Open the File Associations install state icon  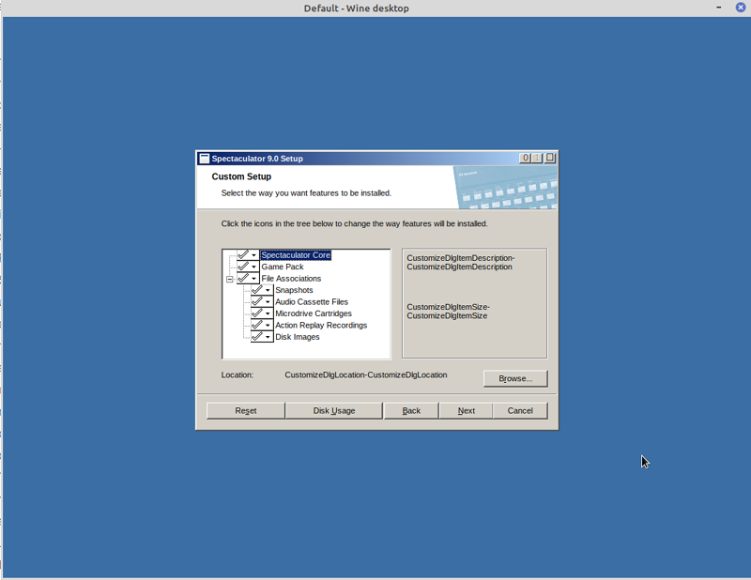[x=248, y=279]
